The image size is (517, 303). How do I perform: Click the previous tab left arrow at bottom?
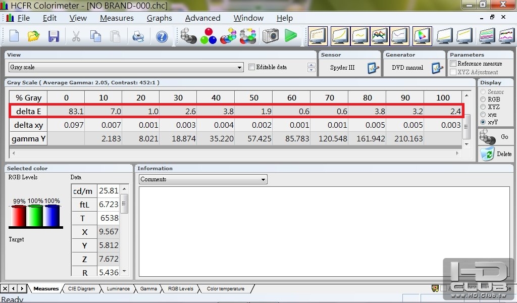click(x=14, y=289)
